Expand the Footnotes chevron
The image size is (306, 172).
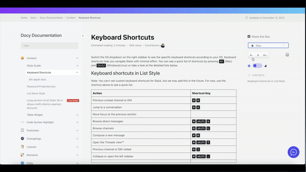pos(77,130)
